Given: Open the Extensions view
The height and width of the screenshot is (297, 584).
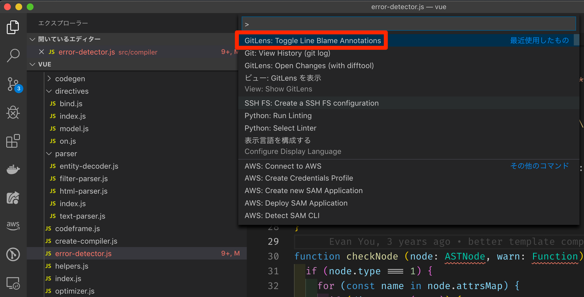Looking at the screenshot, I should pyautogui.click(x=13, y=141).
